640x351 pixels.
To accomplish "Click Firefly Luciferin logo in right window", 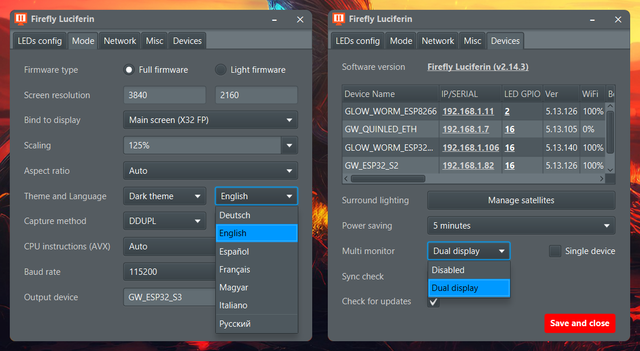I will [338, 19].
